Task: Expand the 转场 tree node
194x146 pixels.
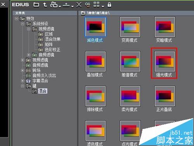Action: coord(23,70)
